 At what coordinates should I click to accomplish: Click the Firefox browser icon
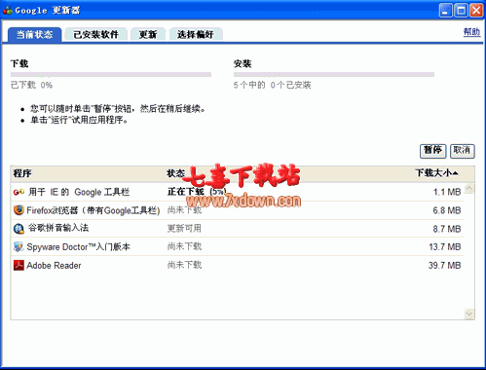click(19, 210)
